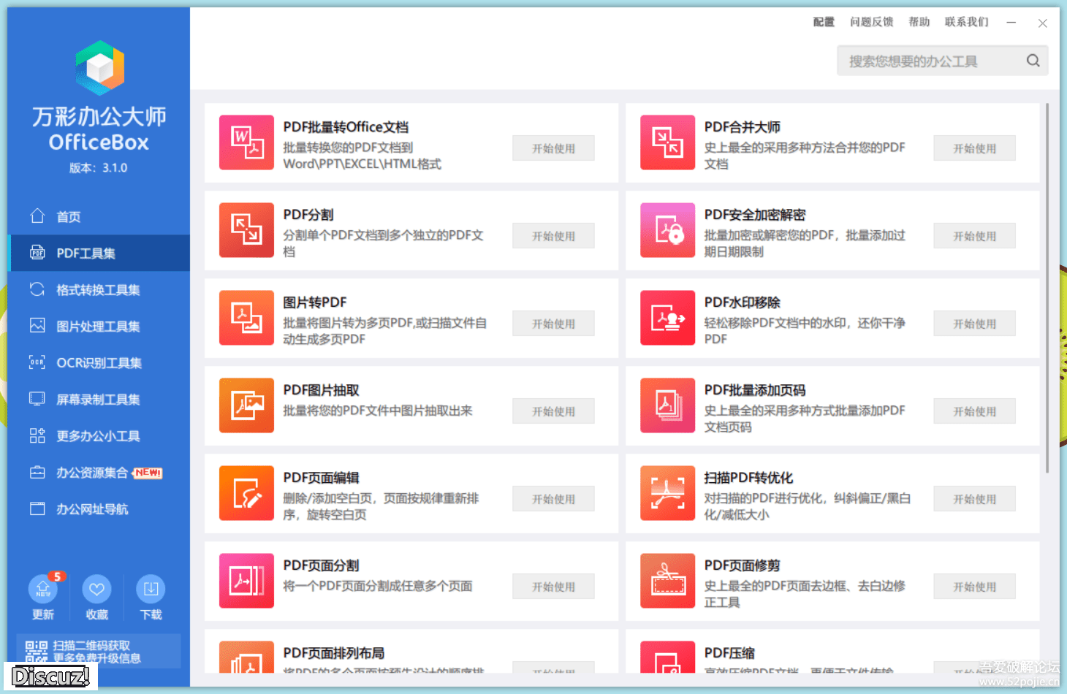The height and width of the screenshot is (694, 1067).
Task: Open 图片处理工具集 section
Action: (99, 327)
